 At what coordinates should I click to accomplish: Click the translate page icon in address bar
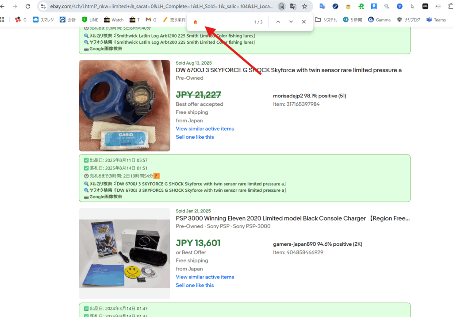293,7
